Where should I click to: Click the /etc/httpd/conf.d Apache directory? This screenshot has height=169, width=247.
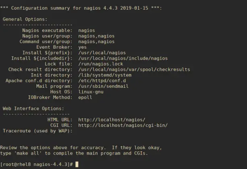(102, 81)
